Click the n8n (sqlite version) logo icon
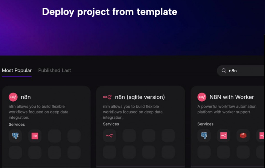 107,97
